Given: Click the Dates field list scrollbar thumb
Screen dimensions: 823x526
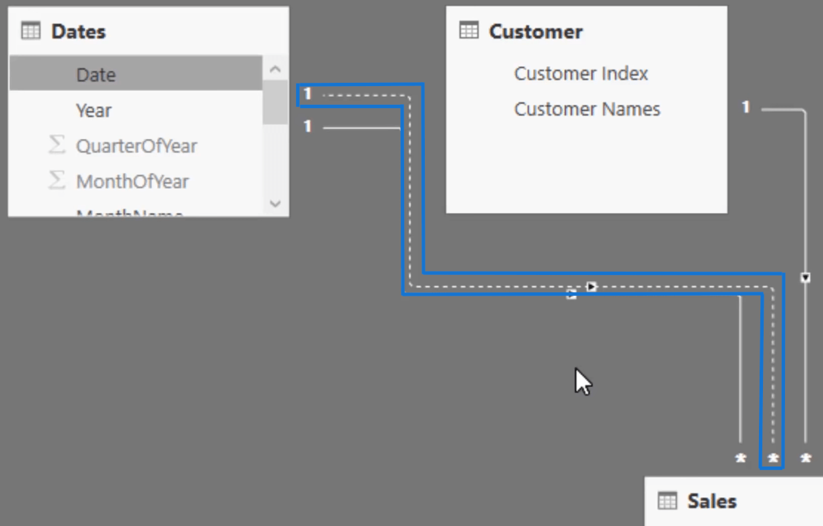Looking at the screenshot, I should click(275, 101).
